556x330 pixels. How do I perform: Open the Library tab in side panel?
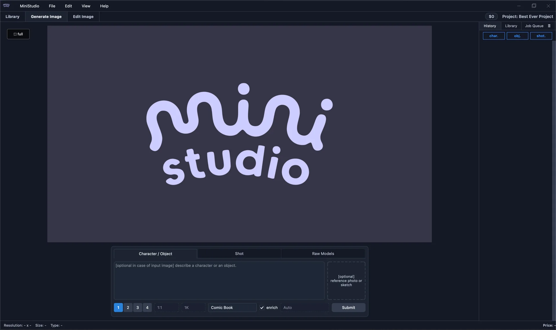pos(511,26)
